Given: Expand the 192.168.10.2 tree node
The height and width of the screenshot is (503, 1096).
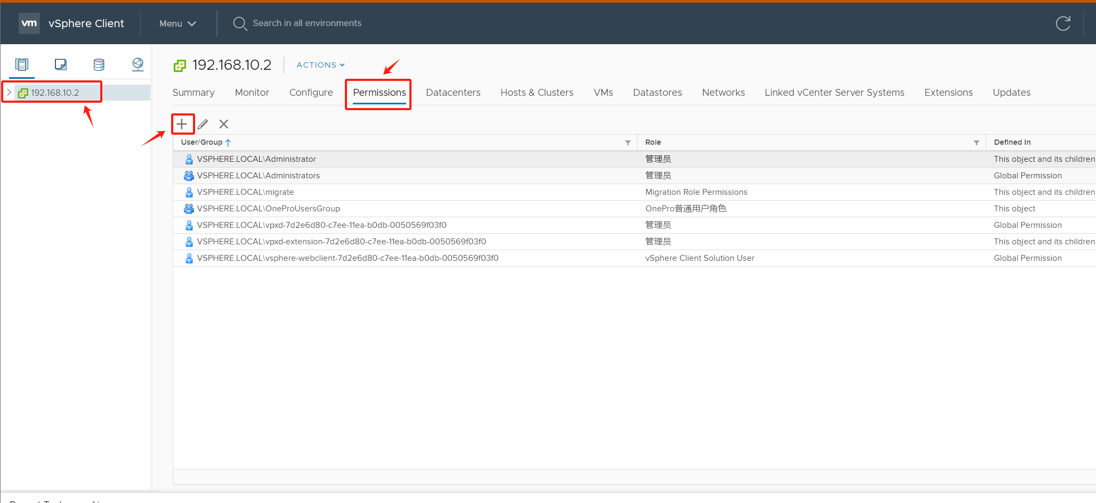Looking at the screenshot, I should click(9, 93).
